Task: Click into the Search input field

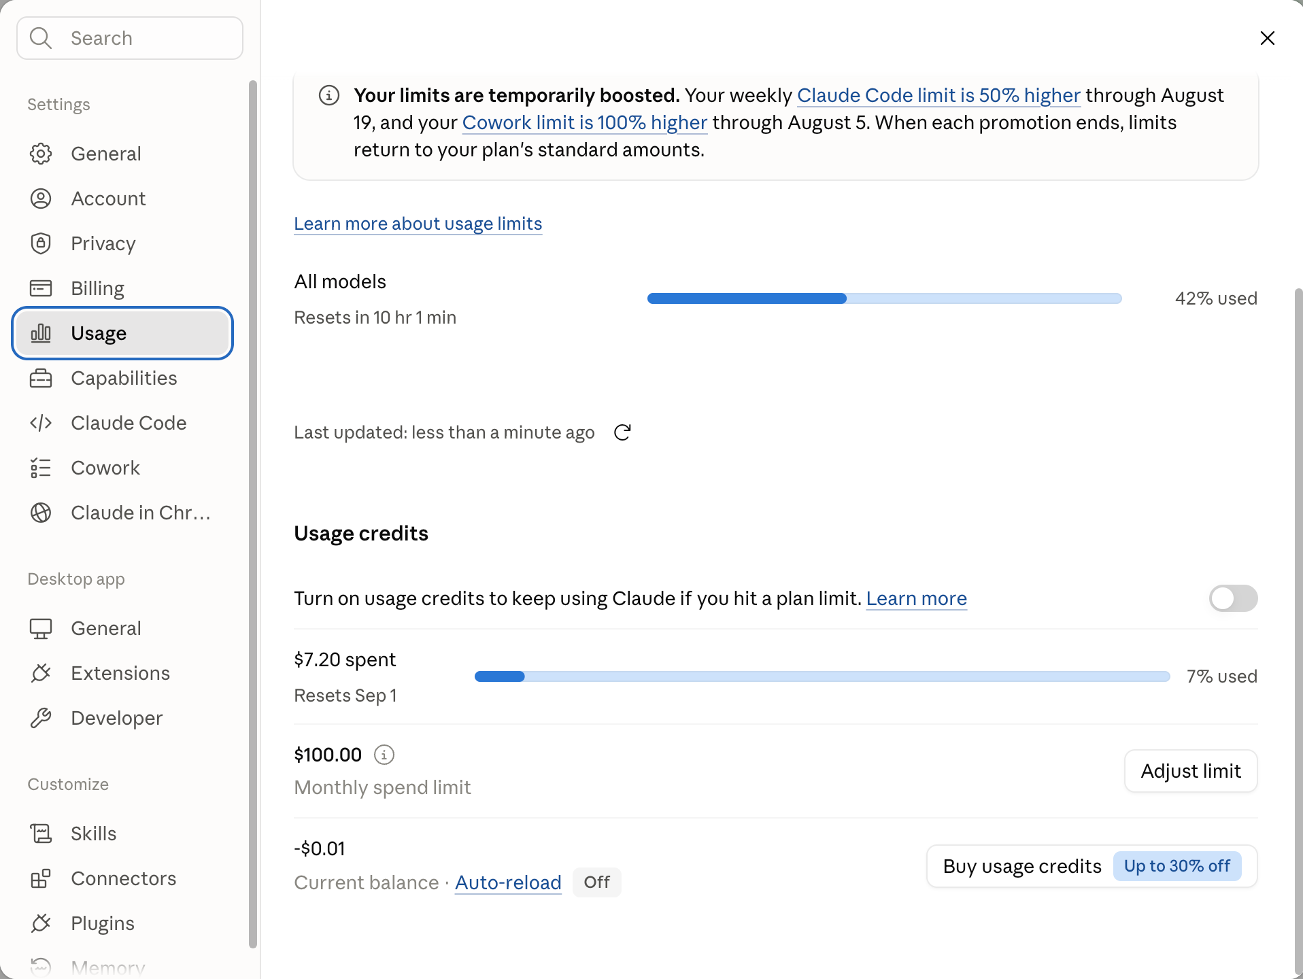Action: pos(130,38)
